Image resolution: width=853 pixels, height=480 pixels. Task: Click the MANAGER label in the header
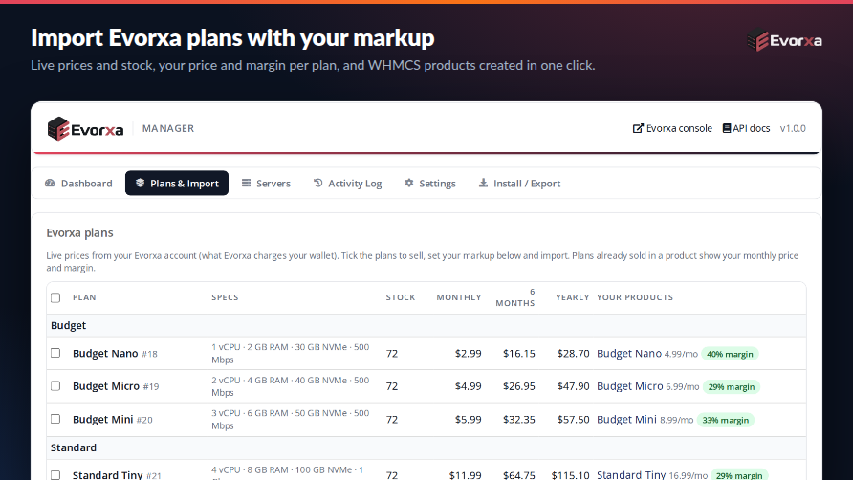pos(168,128)
